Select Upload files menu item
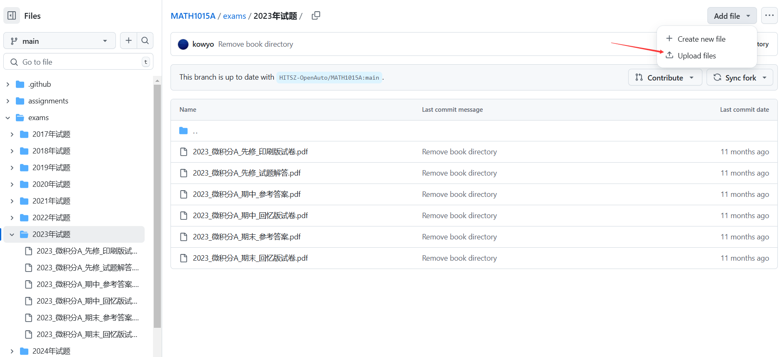The height and width of the screenshot is (357, 782). click(x=697, y=55)
